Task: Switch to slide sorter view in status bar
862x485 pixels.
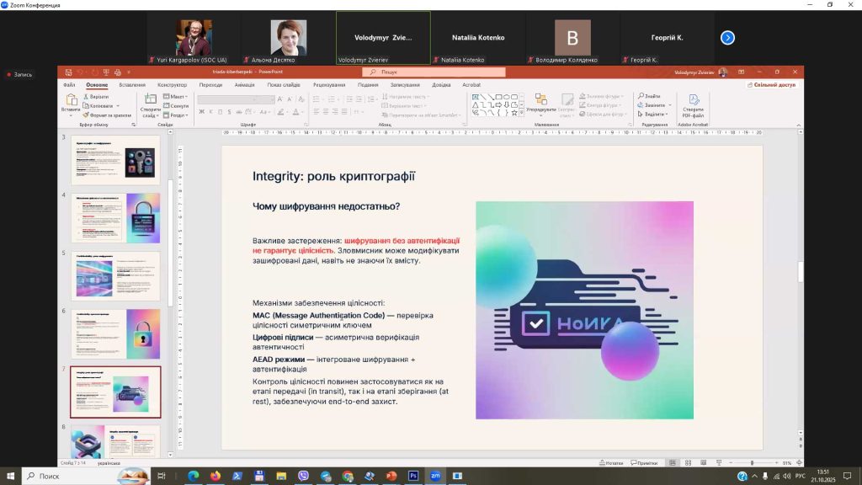Action: pyautogui.click(x=688, y=463)
